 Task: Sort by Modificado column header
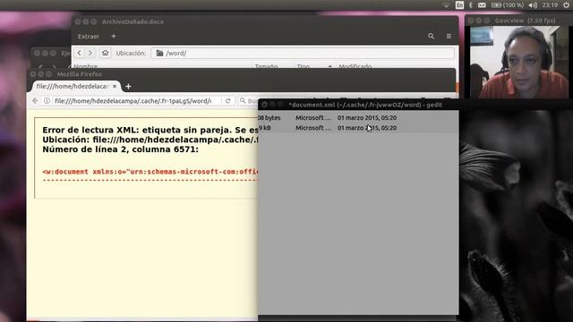(x=355, y=66)
